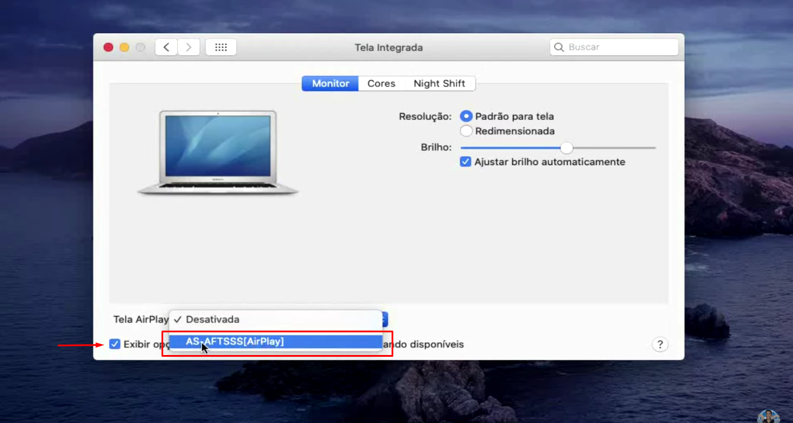Choose the Redimensionada resolution option

(466, 131)
